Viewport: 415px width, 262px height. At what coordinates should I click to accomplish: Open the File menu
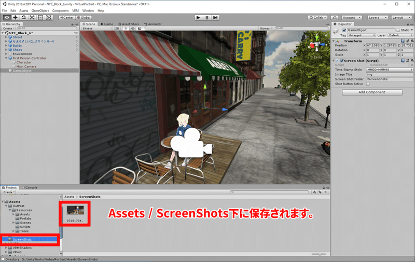coord(5,10)
